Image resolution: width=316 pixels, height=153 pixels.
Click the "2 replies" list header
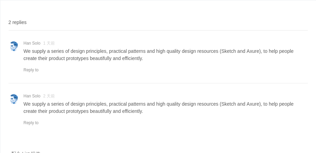click(17, 22)
